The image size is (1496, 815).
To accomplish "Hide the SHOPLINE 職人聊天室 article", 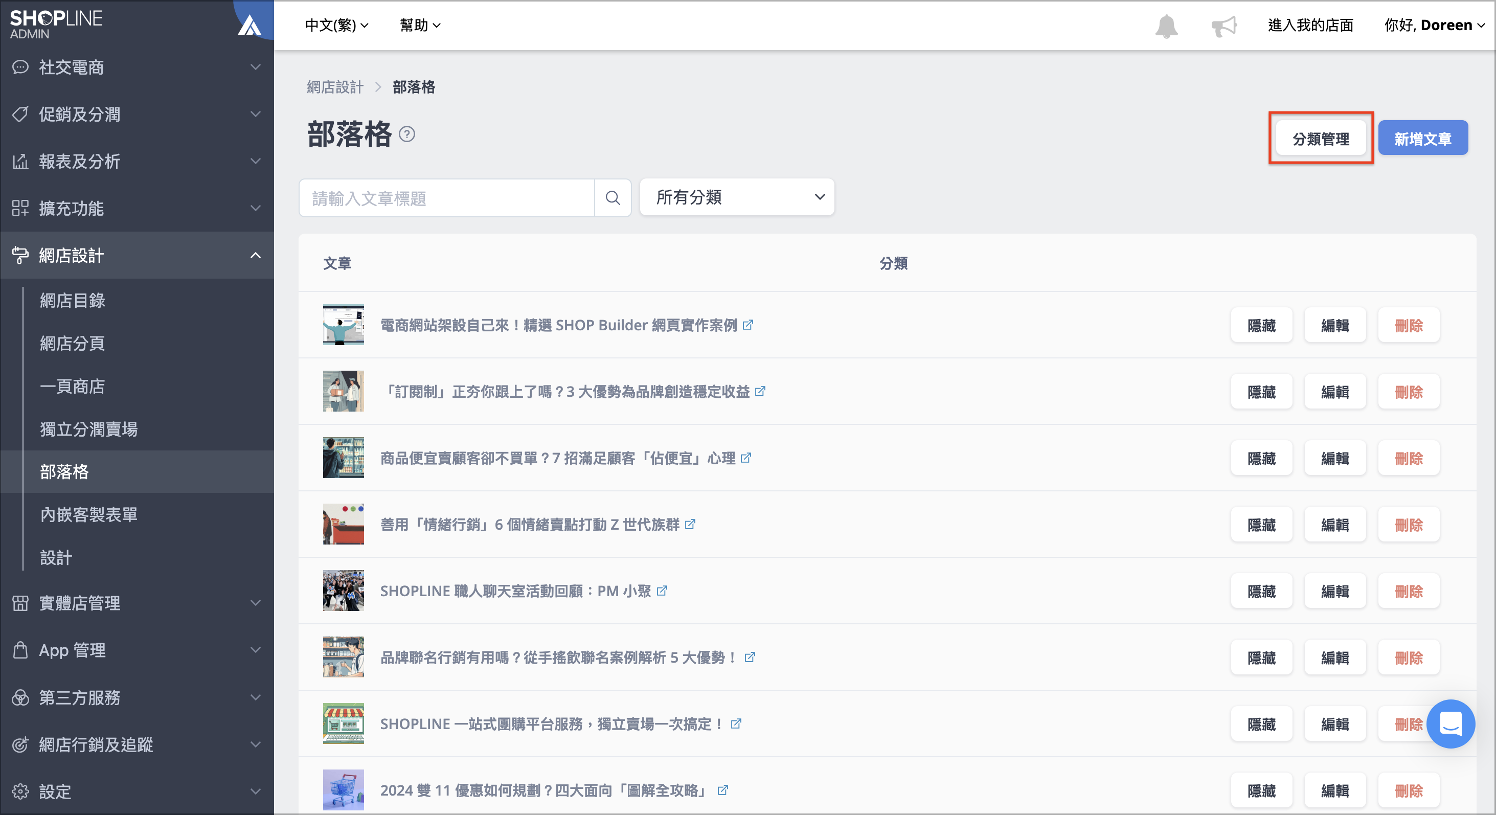I will point(1261,592).
